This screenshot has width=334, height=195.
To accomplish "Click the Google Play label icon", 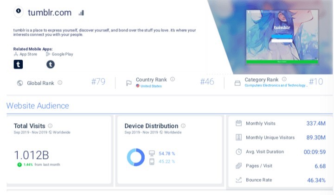I will click(48, 54).
